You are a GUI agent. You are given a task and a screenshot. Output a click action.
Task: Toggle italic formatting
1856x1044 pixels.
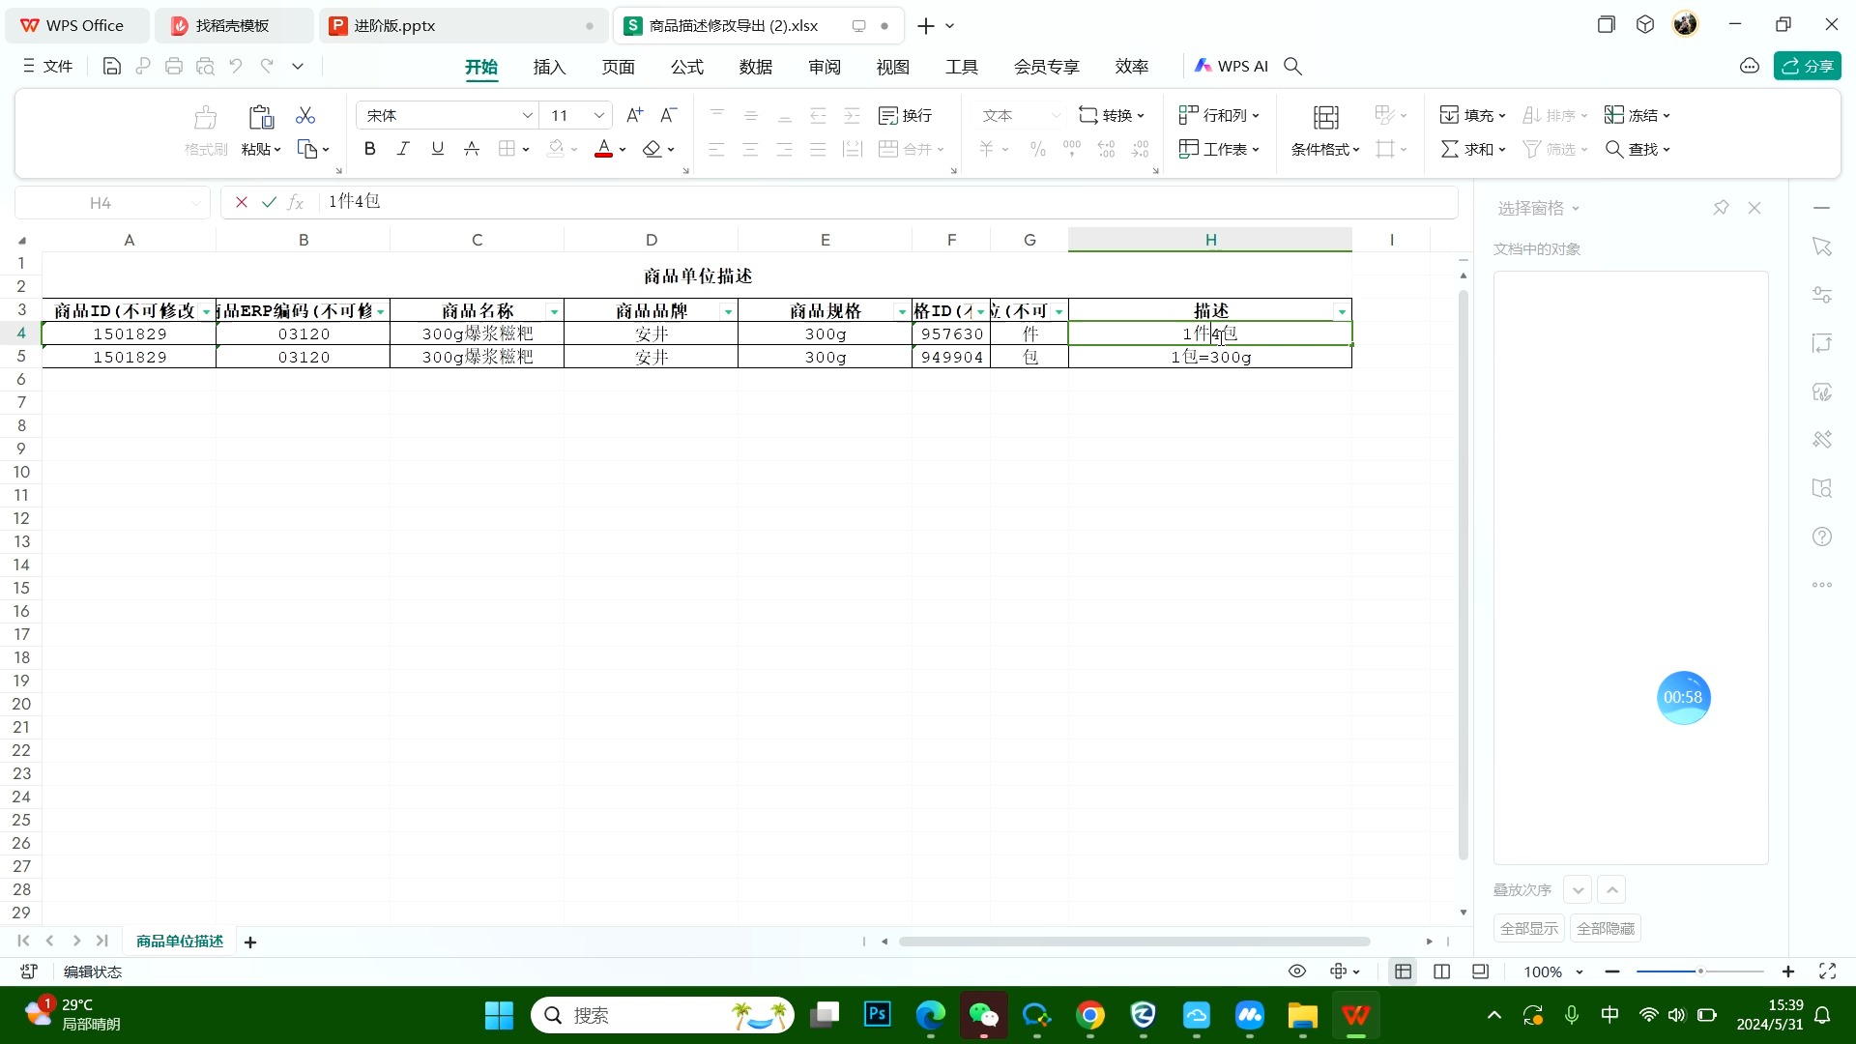click(x=403, y=148)
